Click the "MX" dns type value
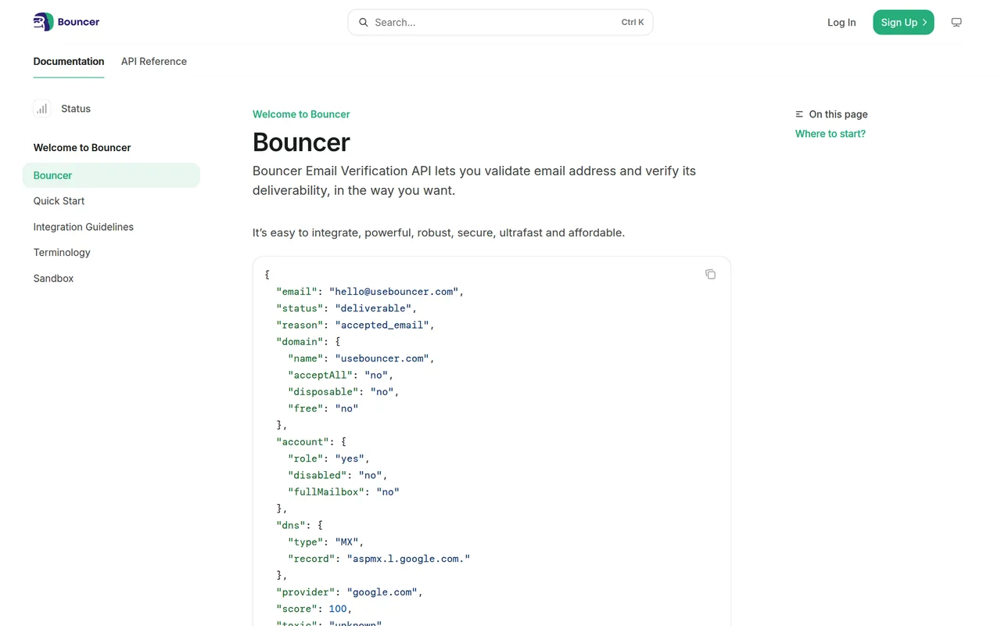1001x626 pixels. [347, 541]
